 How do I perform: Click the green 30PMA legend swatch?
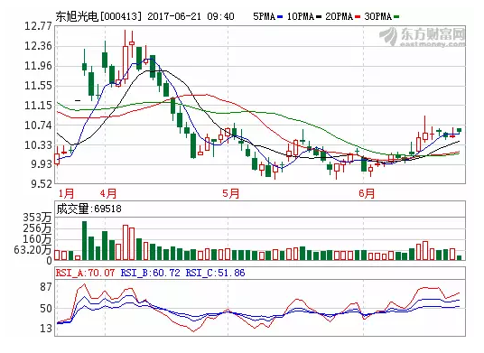(x=396, y=17)
